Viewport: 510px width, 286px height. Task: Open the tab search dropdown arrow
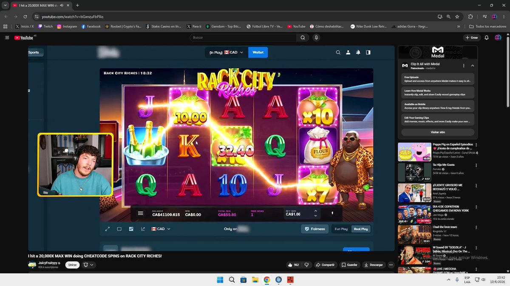click(5, 6)
